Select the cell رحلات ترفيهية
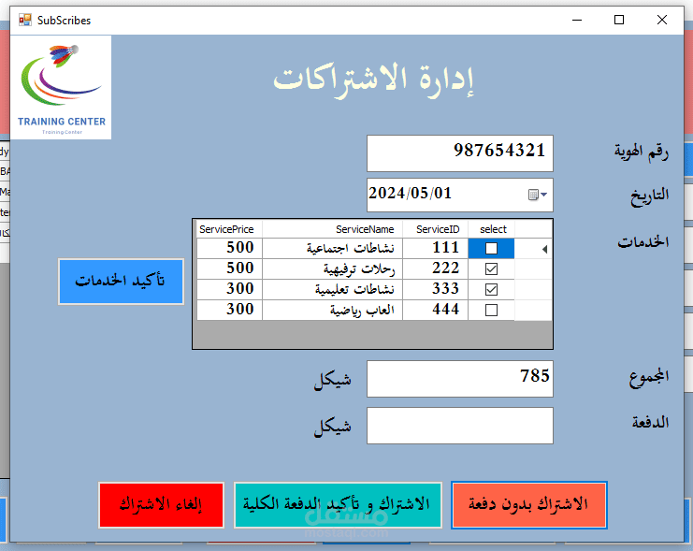693x551 pixels. pyautogui.click(x=332, y=268)
